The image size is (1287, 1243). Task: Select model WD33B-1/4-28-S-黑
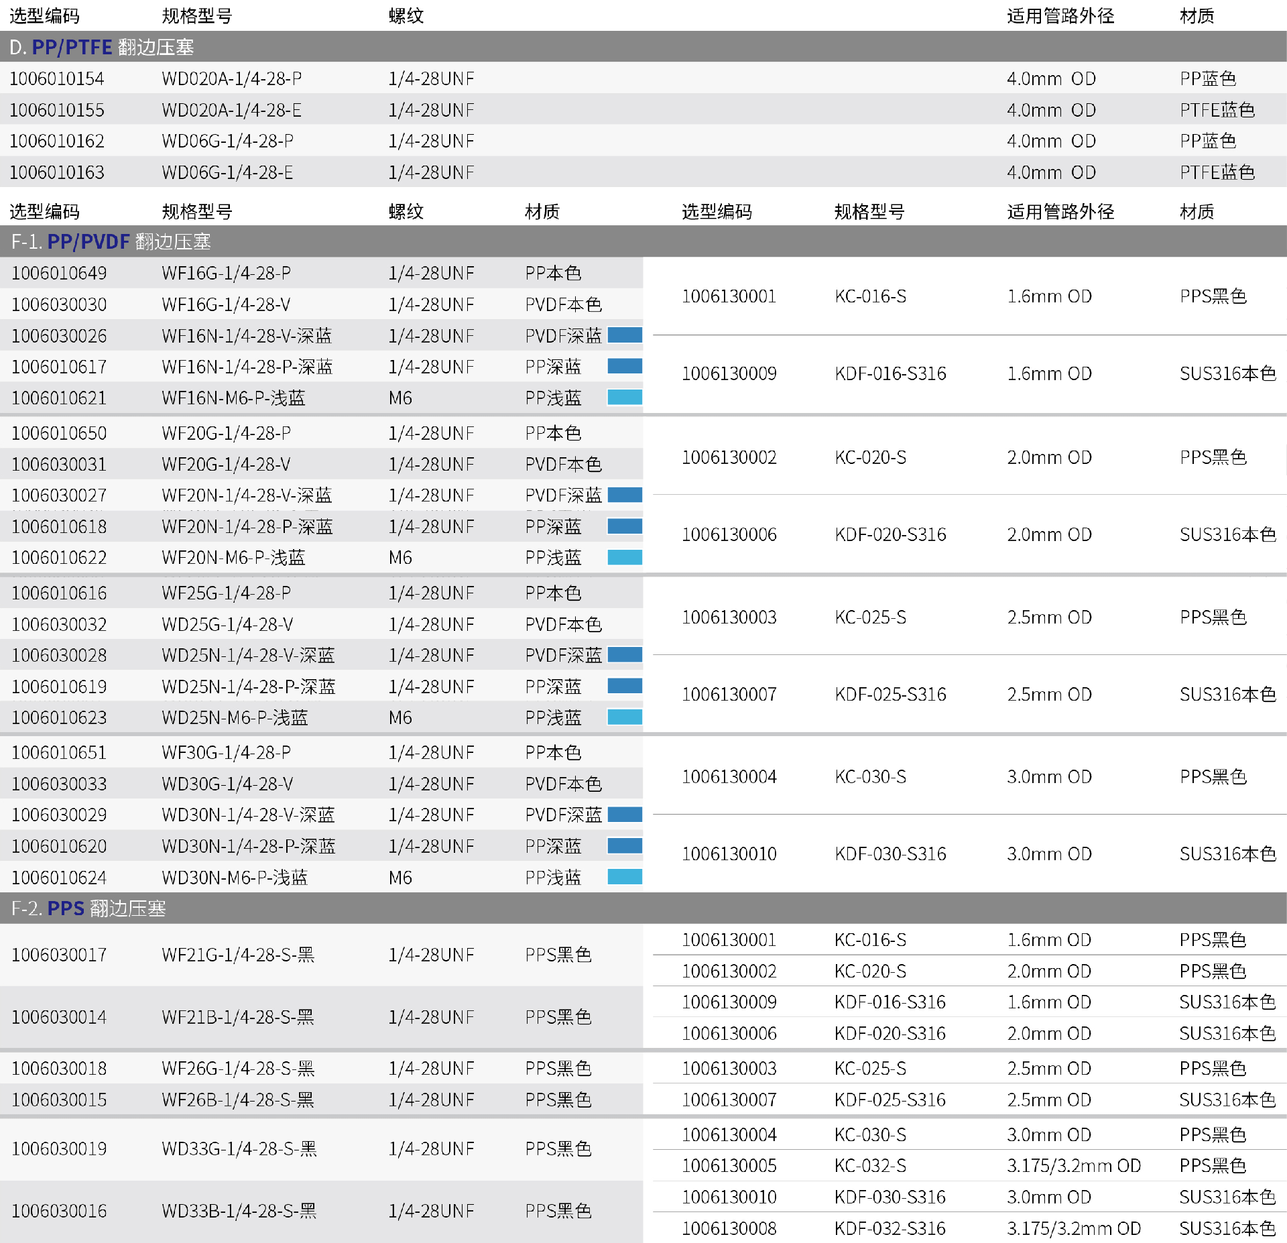click(x=239, y=1211)
